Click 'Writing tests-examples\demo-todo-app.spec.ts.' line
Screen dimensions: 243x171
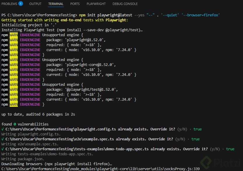(x=47, y=154)
